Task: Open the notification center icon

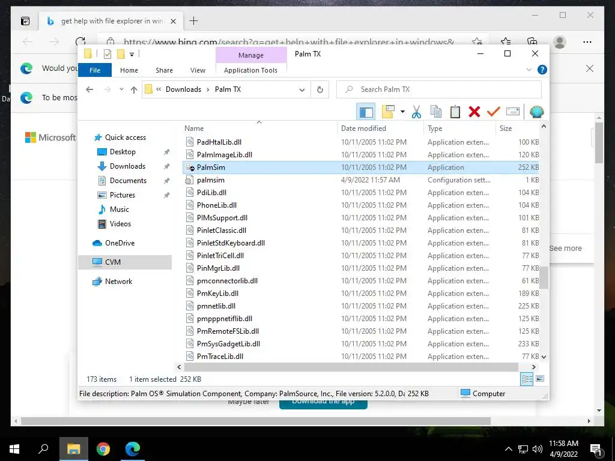Action: [x=596, y=449]
